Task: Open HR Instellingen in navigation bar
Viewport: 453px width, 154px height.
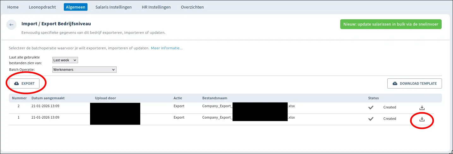Action: [x=156, y=7]
